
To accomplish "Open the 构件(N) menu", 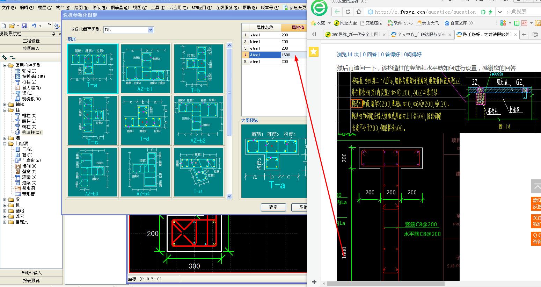I will coord(63,7).
